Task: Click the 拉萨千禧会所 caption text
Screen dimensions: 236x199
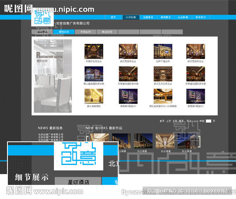Action: point(163,61)
